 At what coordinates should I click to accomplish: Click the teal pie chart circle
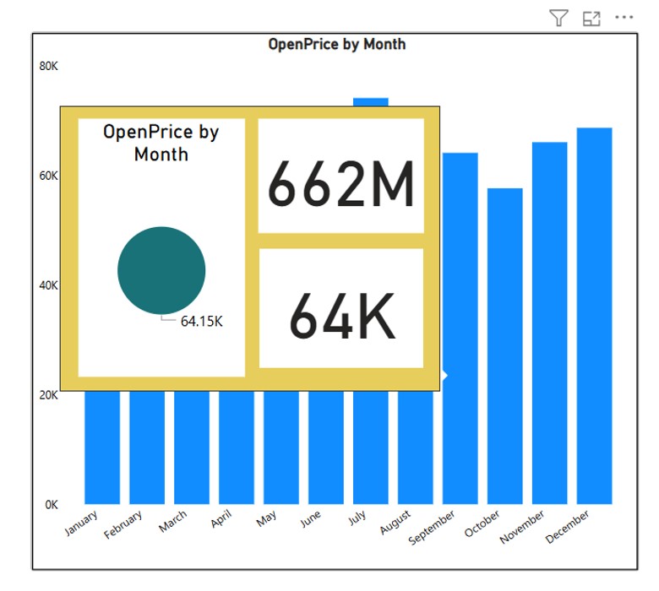(161, 271)
